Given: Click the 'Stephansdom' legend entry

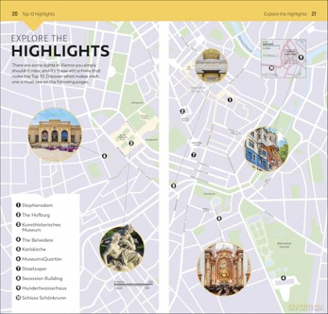Looking at the screenshot, I should [x=35, y=205].
